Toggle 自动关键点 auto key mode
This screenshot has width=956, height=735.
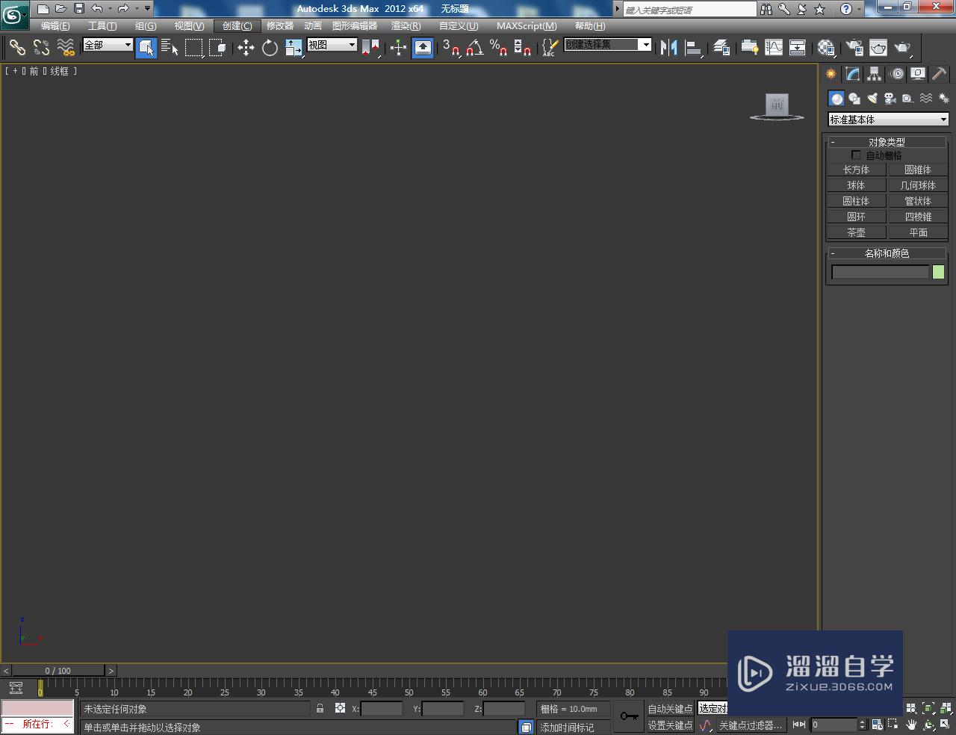click(x=670, y=709)
